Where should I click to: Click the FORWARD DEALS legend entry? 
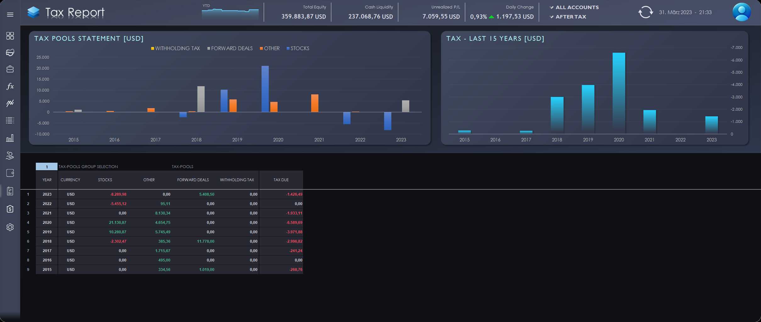pos(230,48)
